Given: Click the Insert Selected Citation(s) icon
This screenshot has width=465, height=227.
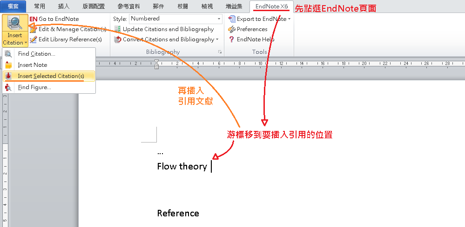Looking at the screenshot, I should 8,76.
